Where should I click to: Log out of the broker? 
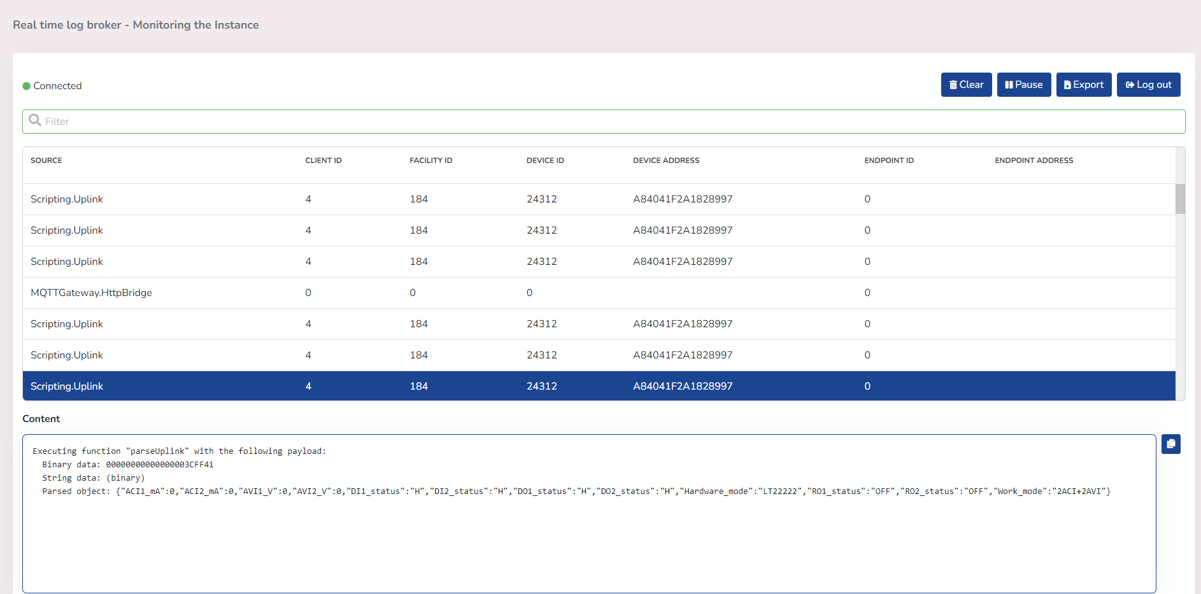(1148, 85)
